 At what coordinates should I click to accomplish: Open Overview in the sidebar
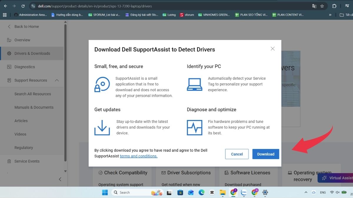click(x=22, y=40)
